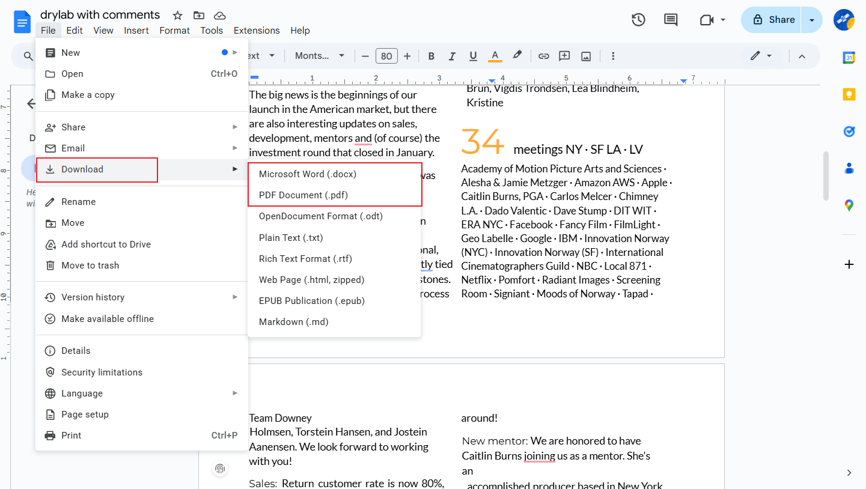The image size is (866, 489).
Task: Click the font size input field
Action: click(x=386, y=55)
